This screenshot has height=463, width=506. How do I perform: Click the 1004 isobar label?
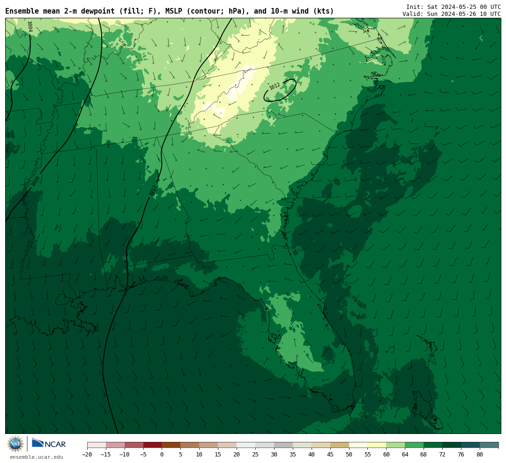point(30,26)
